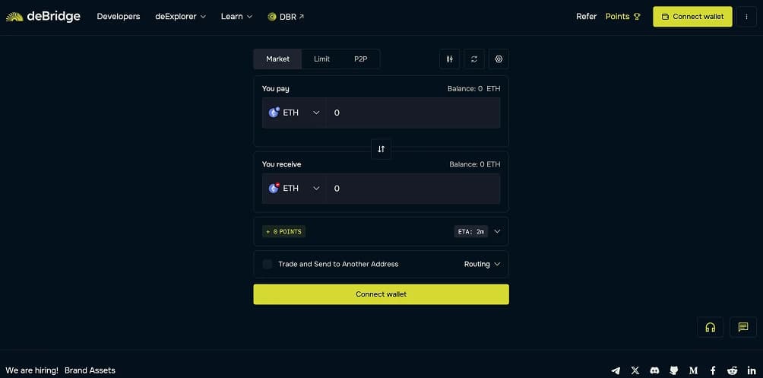
Task: Open Brand Assets link
Action: [x=90, y=370]
